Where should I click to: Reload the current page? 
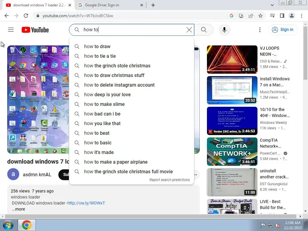click(x=26, y=16)
